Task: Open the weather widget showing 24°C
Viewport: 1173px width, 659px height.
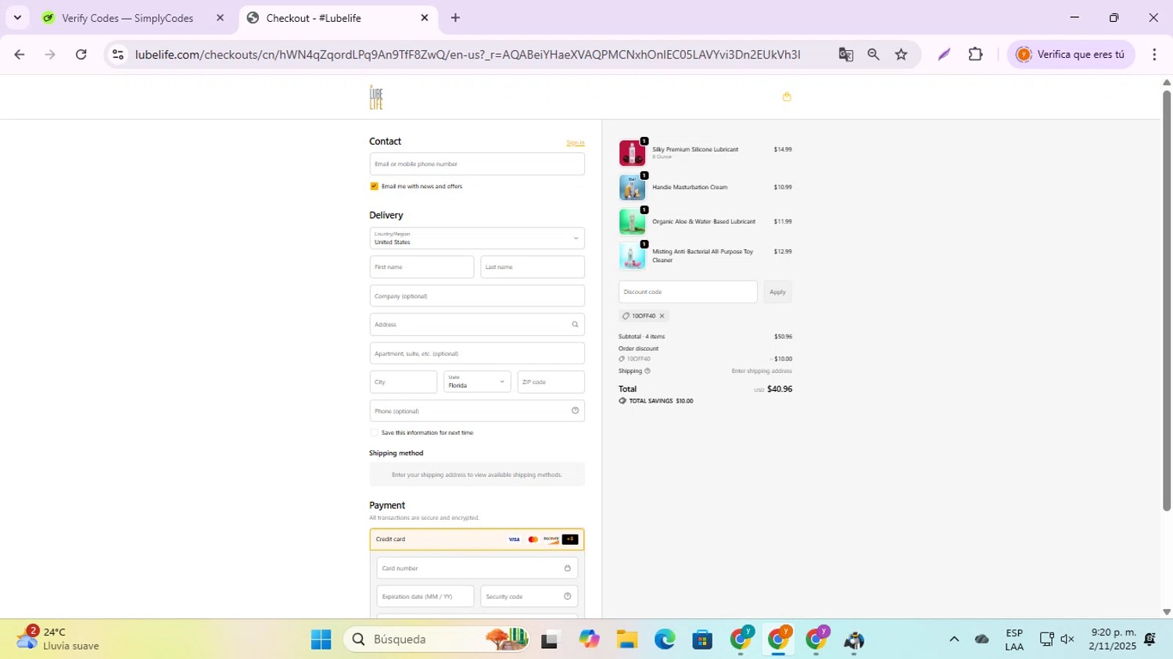Action: tap(59, 639)
